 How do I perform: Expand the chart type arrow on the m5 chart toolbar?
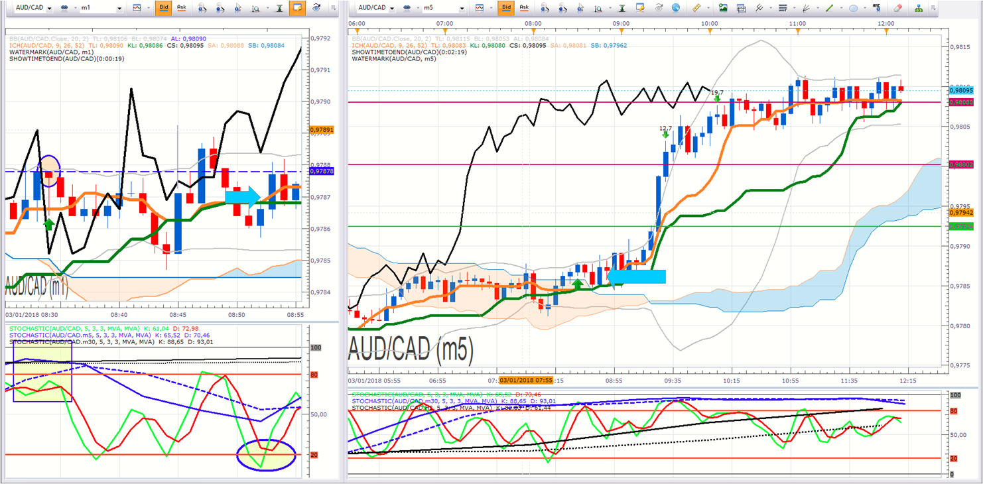point(490,8)
